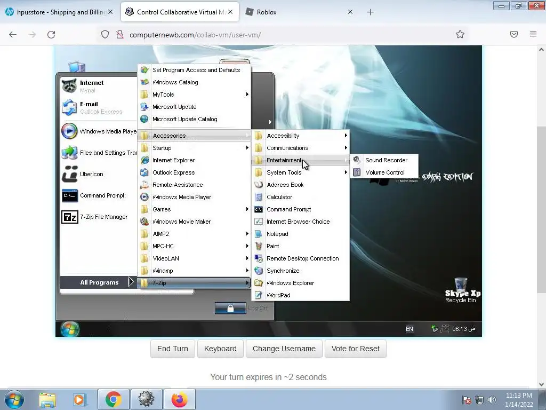546x410 pixels.
Task: Expand the Games submenu
Action: tap(194, 209)
